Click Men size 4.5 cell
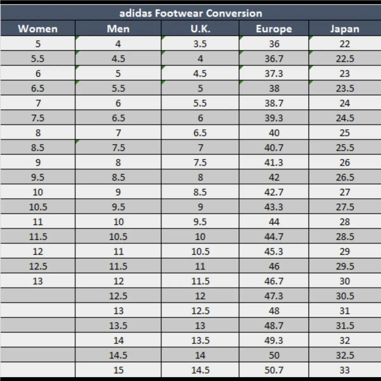The height and width of the screenshot is (381, 381). (x=118, y=58)
